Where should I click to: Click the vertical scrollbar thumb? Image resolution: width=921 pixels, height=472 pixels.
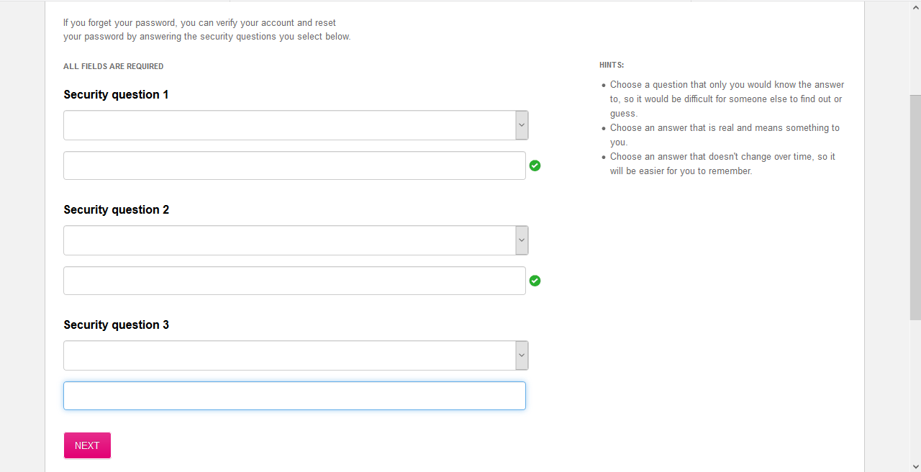pos(915,207)
